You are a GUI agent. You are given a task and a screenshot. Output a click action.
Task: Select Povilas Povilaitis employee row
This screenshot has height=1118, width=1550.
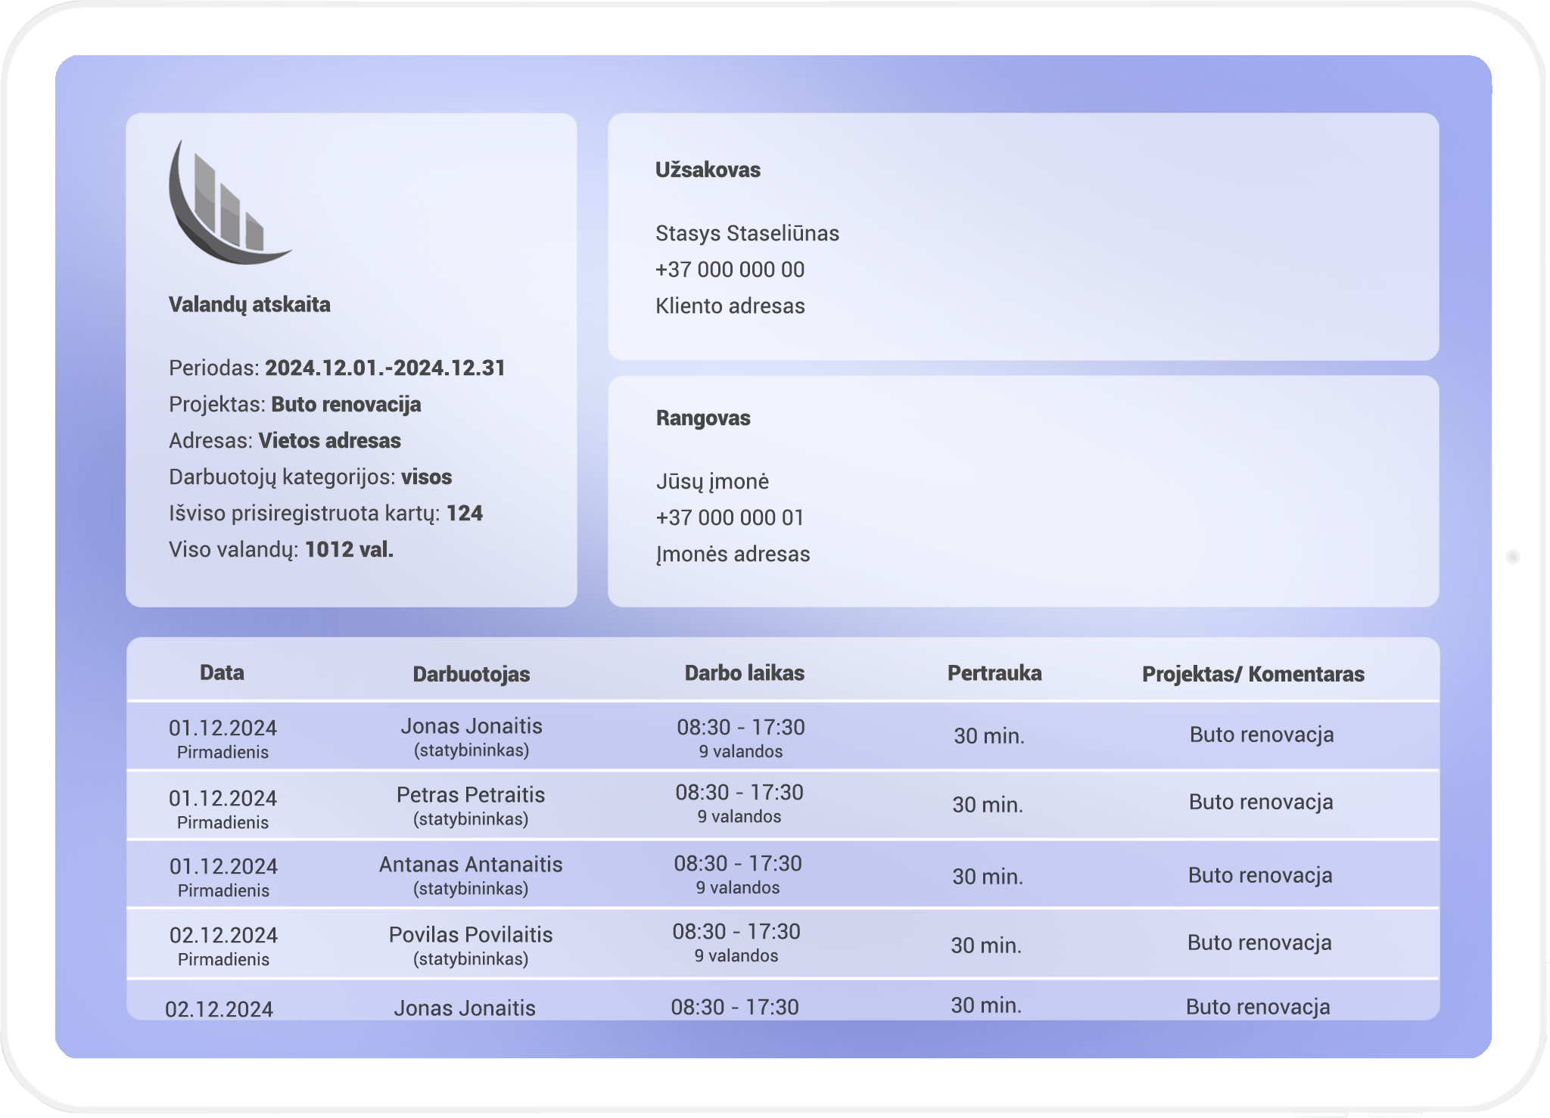[x=470, y=936]
